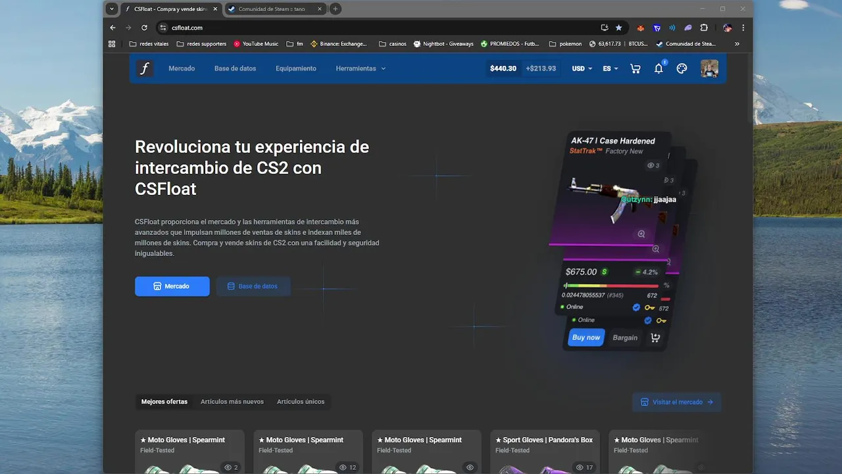Open the fm bookmark folder
The height and width of the screenshot is (474, 842).
[294, 44]
